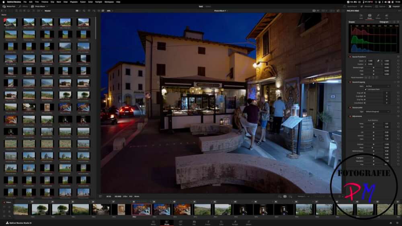This screenshot has width=402, height=226.
Task: Click the Media Pool button icon
Action: tap(4, 6)
